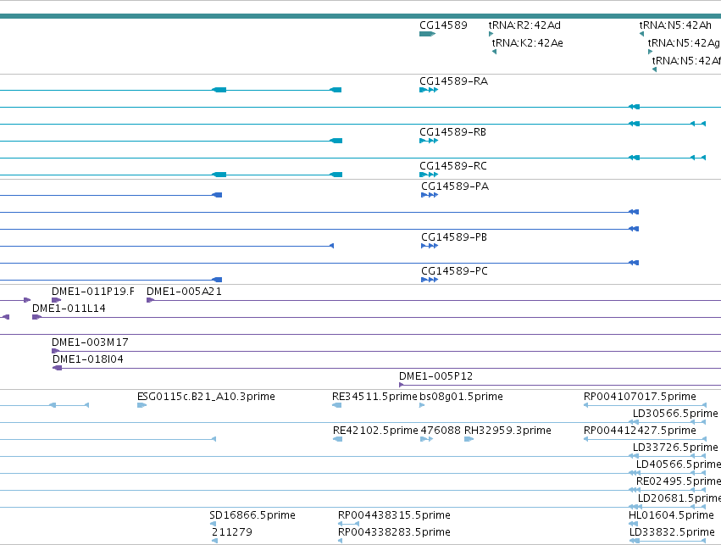The image size is (721, 545).
Task: Select clone DME1-005P12 label
Action: pyautogui.click(x=436, y=376)
